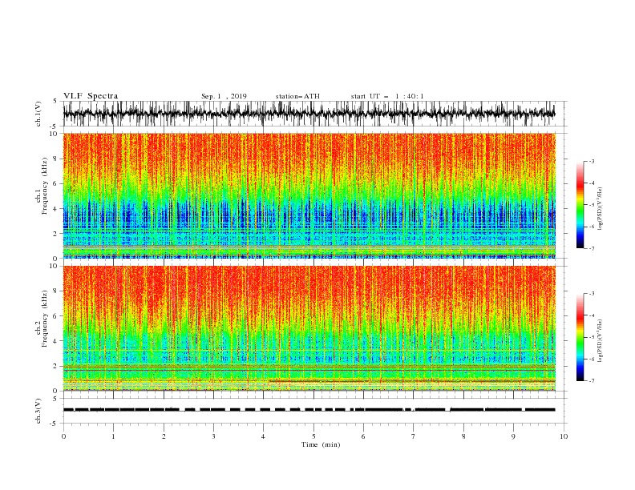Click the date 'Sep. 1 , 2019'
Viewport: 635px width, 490px height.
pyautogui.click(x=224, y=96)
